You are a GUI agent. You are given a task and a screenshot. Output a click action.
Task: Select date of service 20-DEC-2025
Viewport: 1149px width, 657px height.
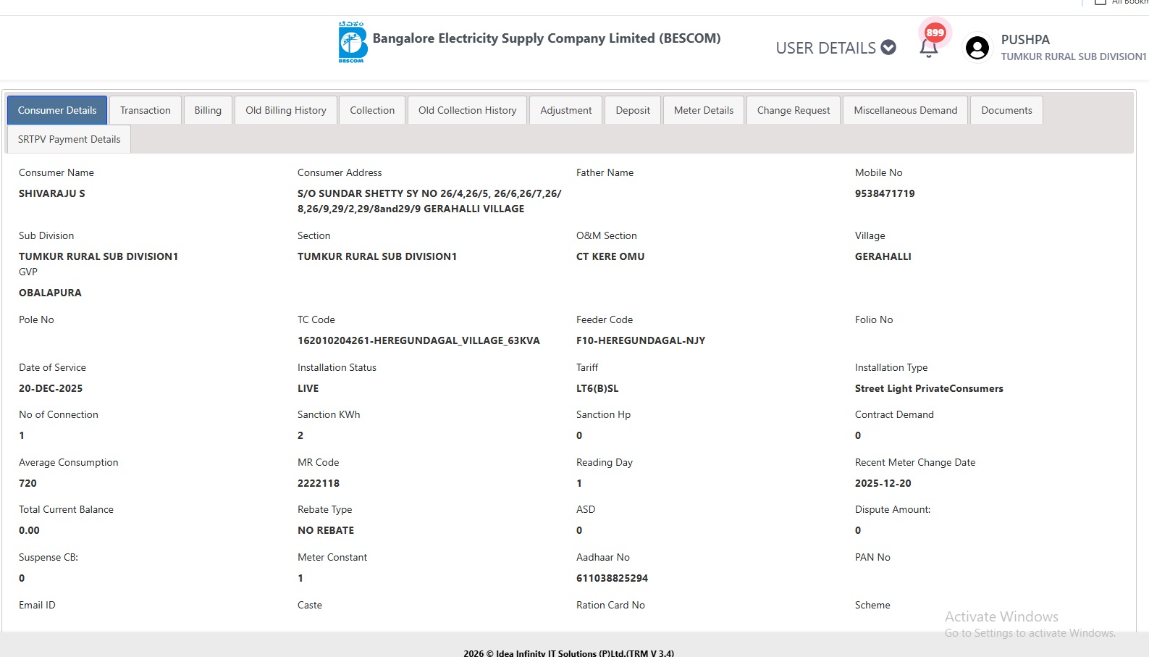click(51, 388)
